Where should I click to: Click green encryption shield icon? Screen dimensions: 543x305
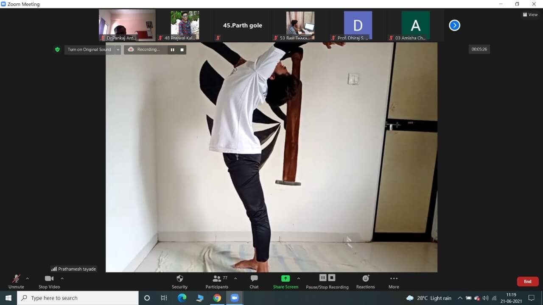[57, 50]
